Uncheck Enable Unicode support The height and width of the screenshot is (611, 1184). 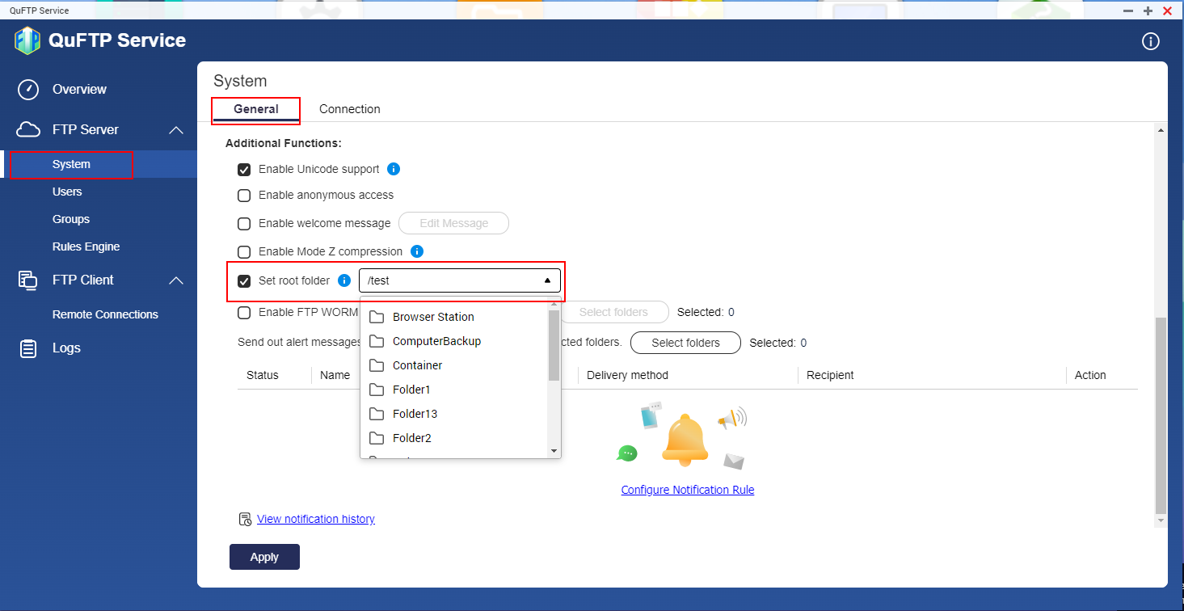click(244, 170)
